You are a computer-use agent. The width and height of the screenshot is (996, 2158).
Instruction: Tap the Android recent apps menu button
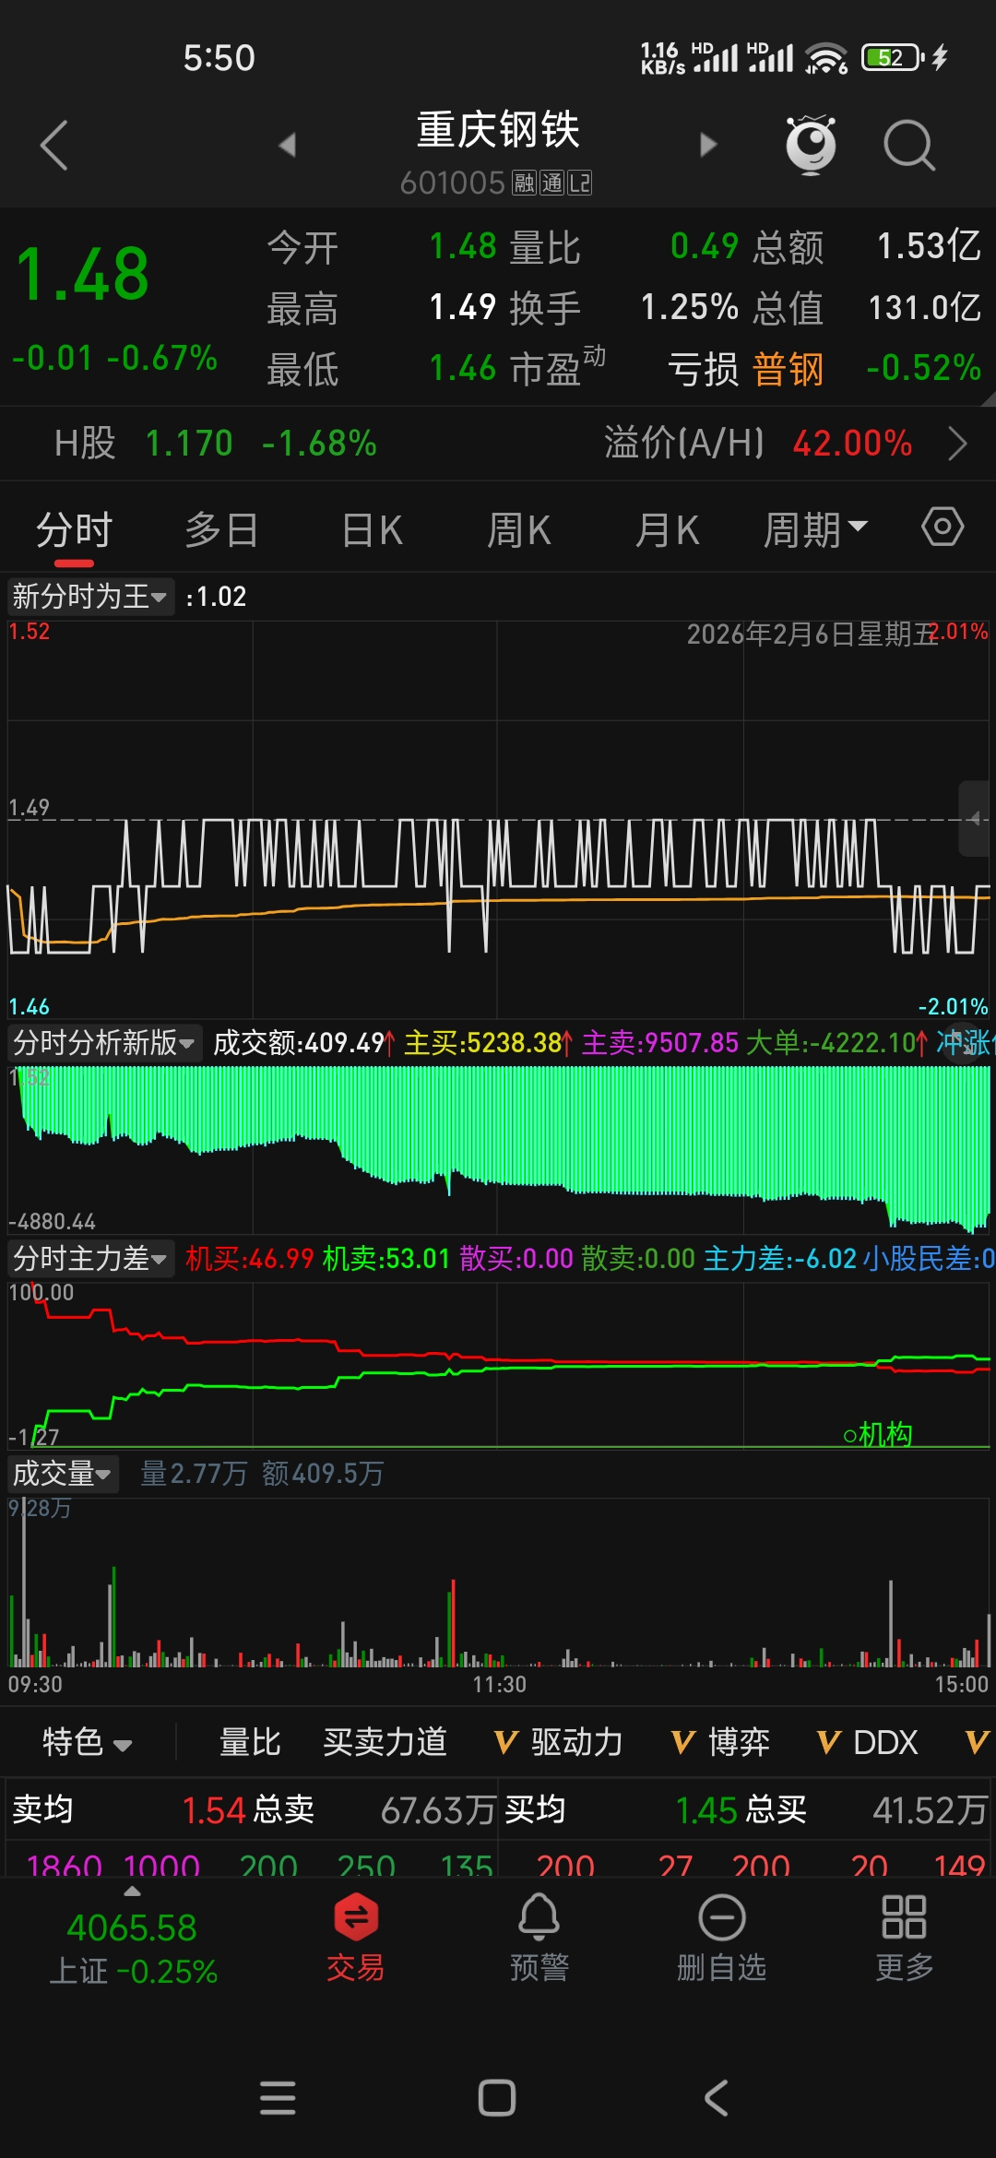(278, 2098)
